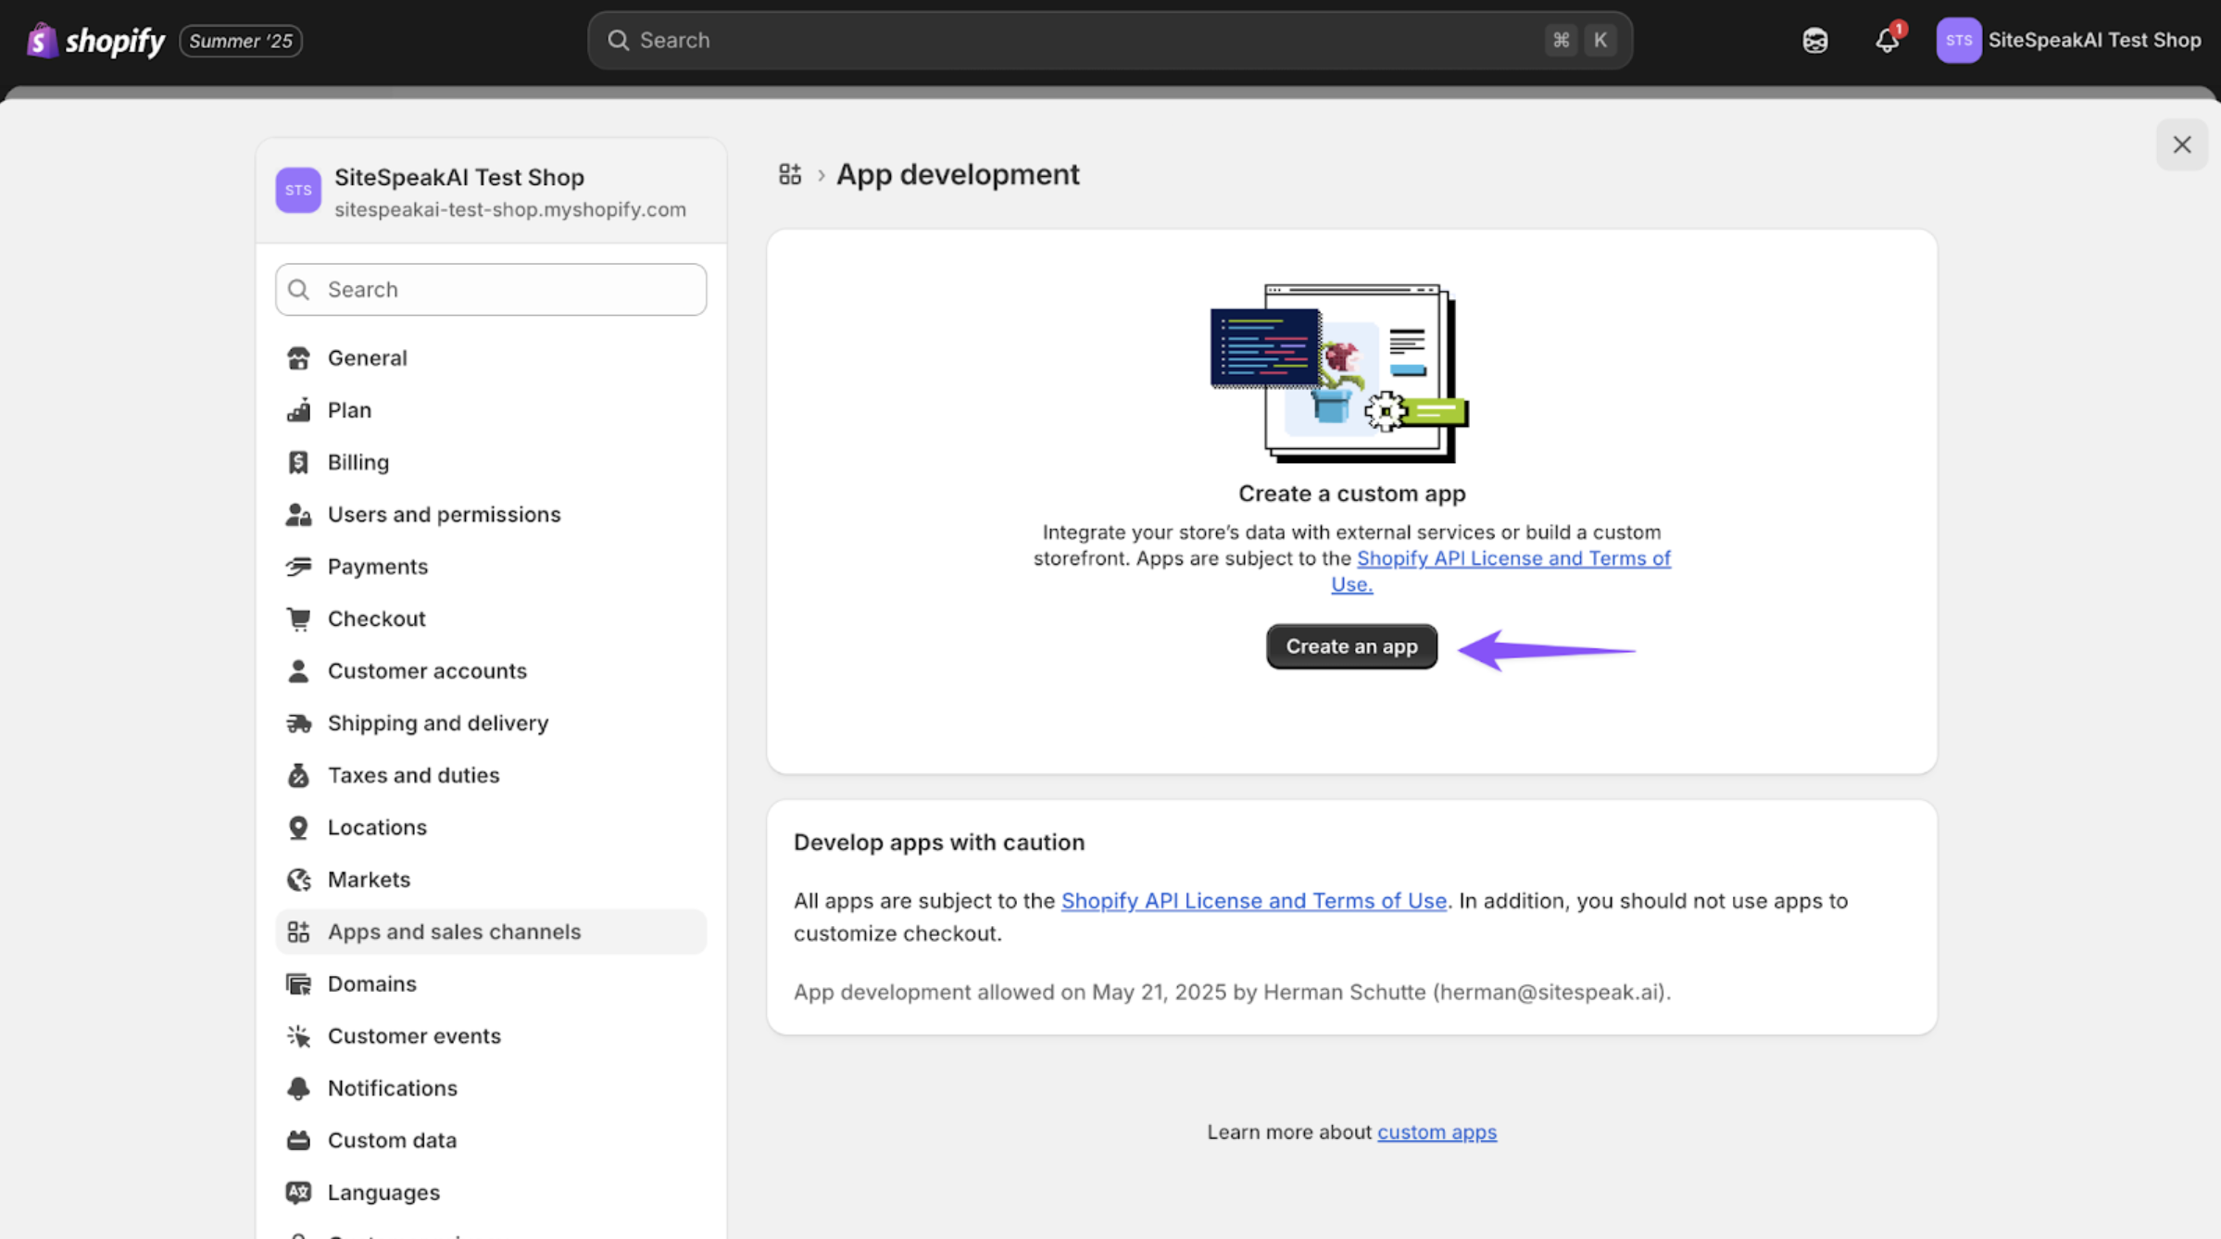Follow the custom apps link
The width and height of the screenshot is (2221, 1239).
pos(1436,1132)
